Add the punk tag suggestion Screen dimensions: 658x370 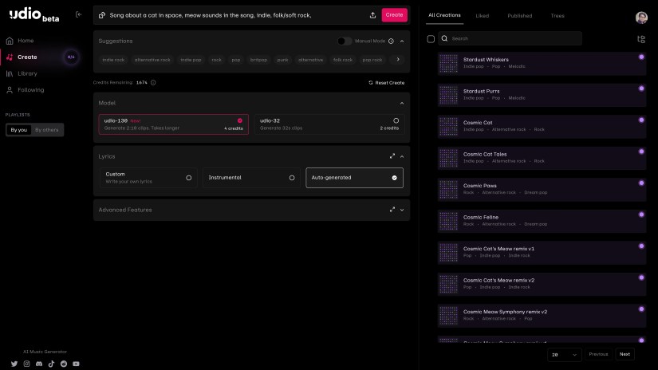[282, 60]
